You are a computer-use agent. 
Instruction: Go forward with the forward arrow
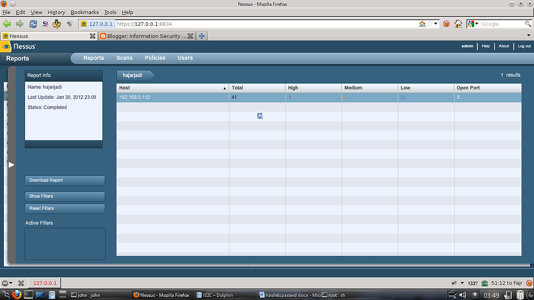20,24
